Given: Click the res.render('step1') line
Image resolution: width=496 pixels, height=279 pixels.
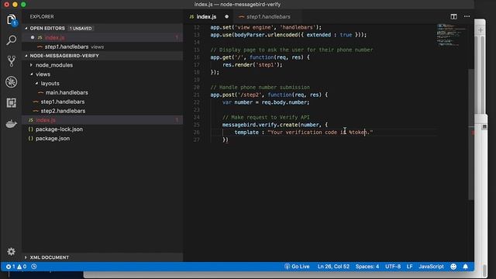Looking at the screenshot, I should 253,65.
